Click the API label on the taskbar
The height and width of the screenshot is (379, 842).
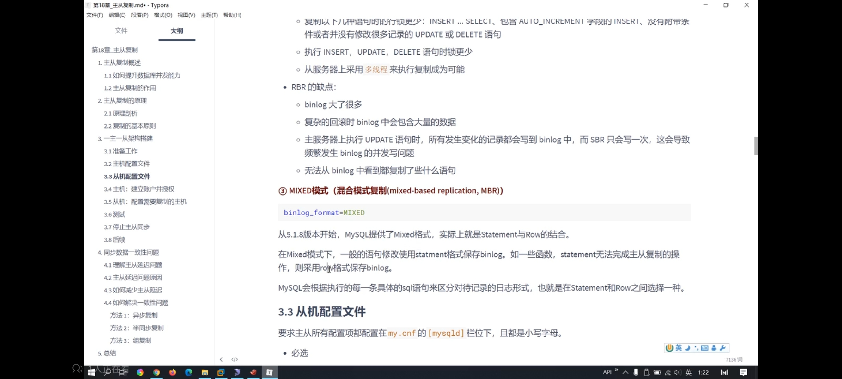[607, 372]
